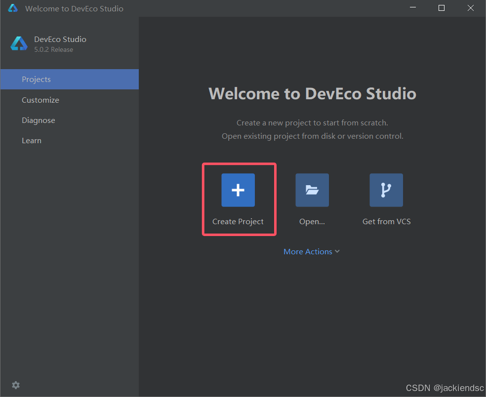Click the DevEco Studio name in sidebar

(60, 40)
